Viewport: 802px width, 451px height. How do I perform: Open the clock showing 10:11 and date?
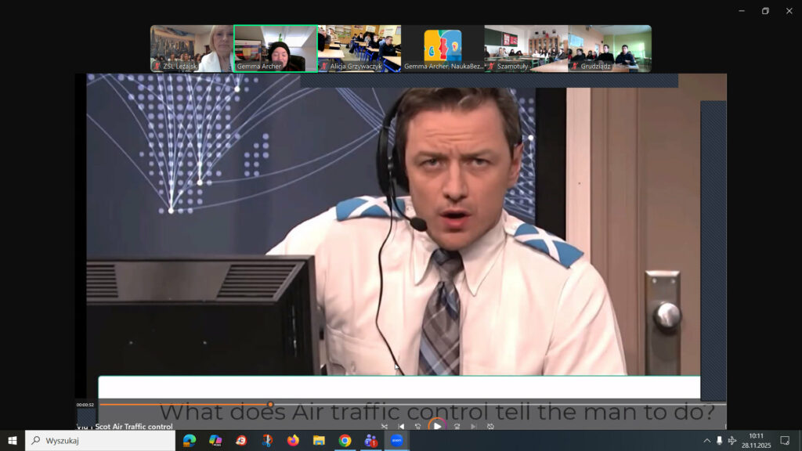tap(756, 441)
